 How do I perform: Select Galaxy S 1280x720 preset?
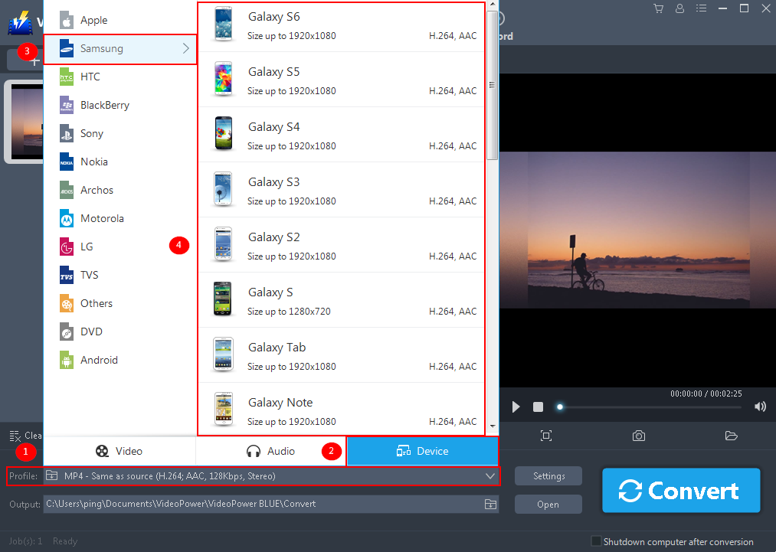tap(342, 300)
